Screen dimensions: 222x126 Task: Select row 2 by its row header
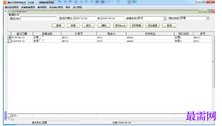[x=9, y=41]
